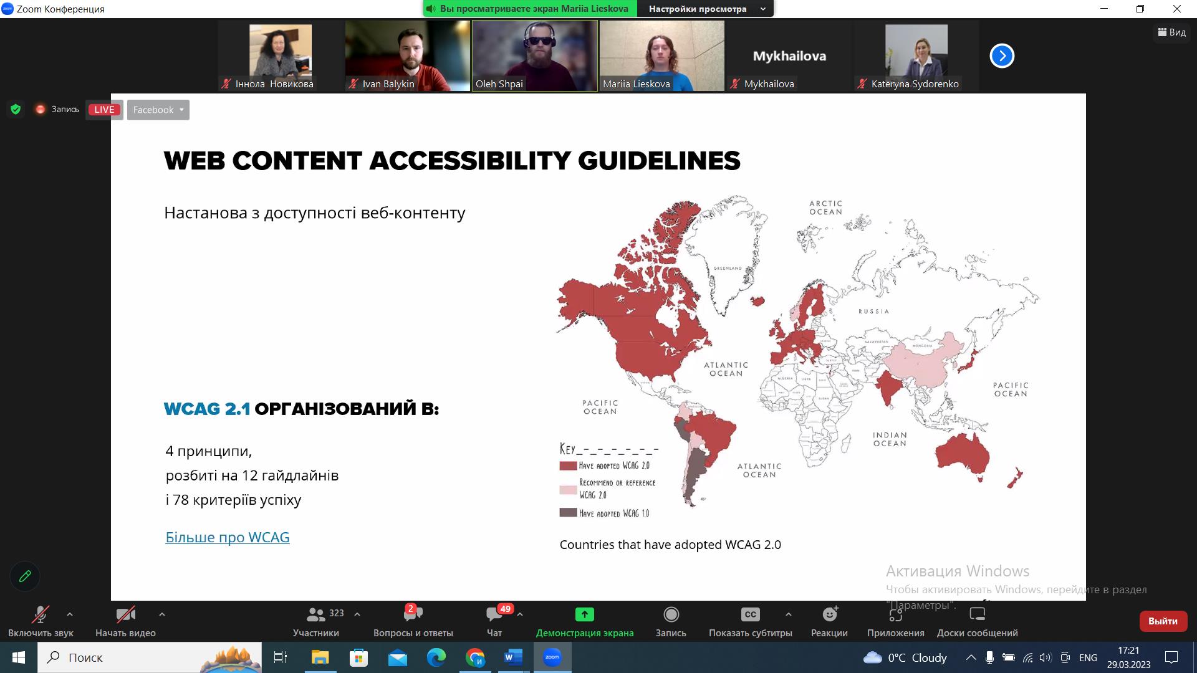Select Mariia Lieskova video thumbnail

pos(662,56)
